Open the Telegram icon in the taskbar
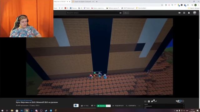Viewport: 200px width, 112px height. (x=51, y=111)
